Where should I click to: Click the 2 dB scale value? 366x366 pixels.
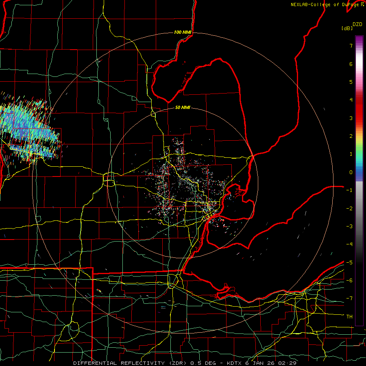(351, 136)
